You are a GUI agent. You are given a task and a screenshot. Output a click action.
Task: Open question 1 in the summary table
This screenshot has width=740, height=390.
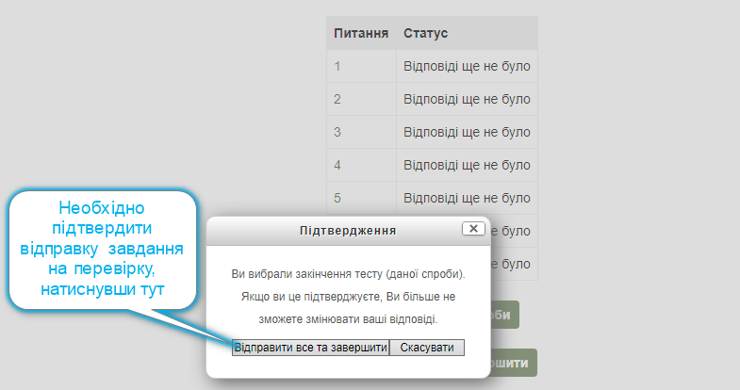(x=337, y=66)
